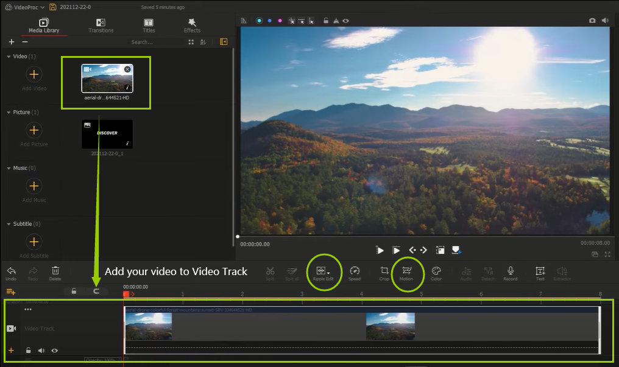Open the Crop tool
This screenshot has width=619, height=367.
[x=384, y=273]
